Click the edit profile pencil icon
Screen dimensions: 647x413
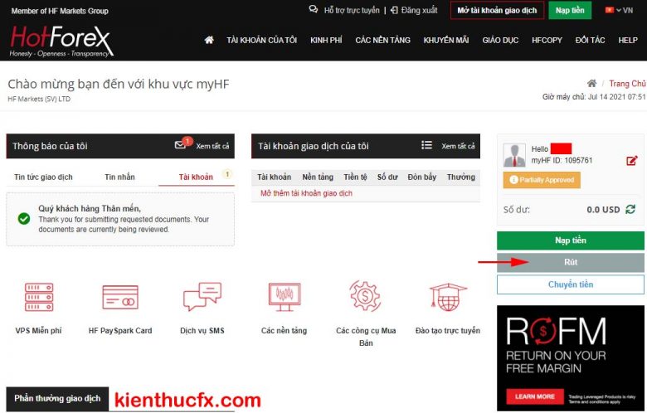[632, 161]
